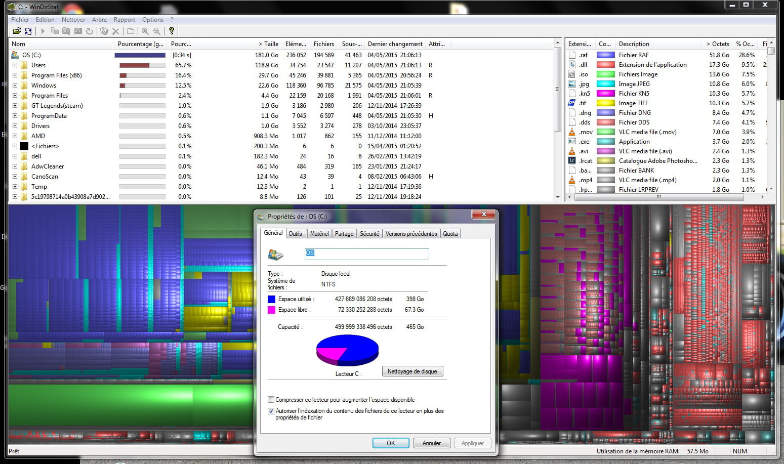
Task: Click the .lrcat Lightroom icon
Action: (572, 161)
